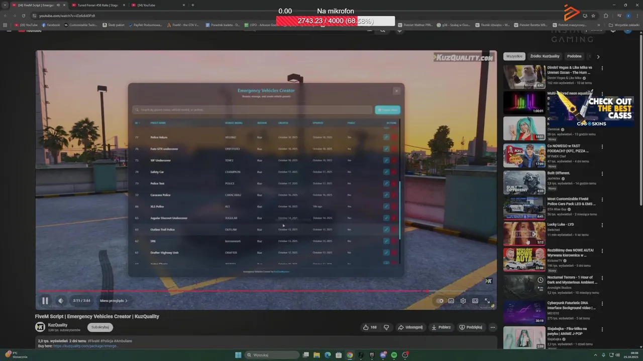
Task: Open options for the 'Lucky Luke - LYD' video
Action: pyautogui.click(x=602, y=226)
